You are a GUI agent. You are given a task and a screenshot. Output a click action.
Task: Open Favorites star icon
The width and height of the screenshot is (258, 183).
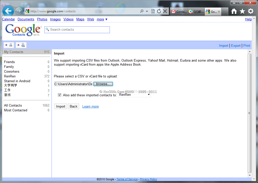pyautogui.click(x=242, y=11)
